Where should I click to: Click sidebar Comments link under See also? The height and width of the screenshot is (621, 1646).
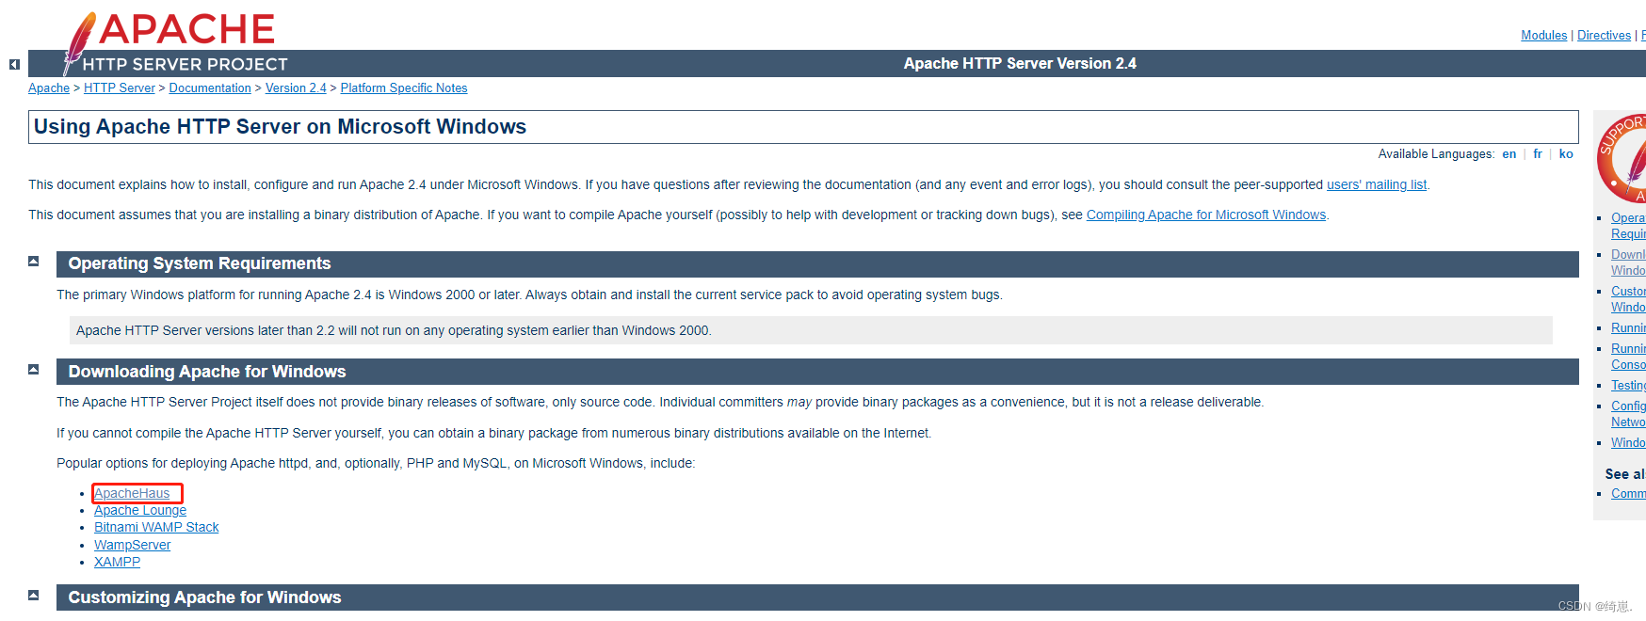click(x=1628, y=493)
